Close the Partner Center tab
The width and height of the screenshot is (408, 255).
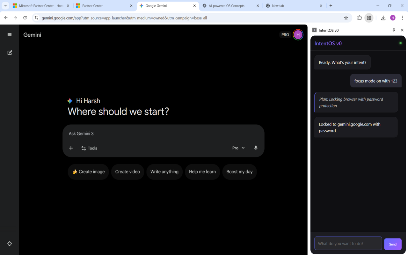[131, 6]
